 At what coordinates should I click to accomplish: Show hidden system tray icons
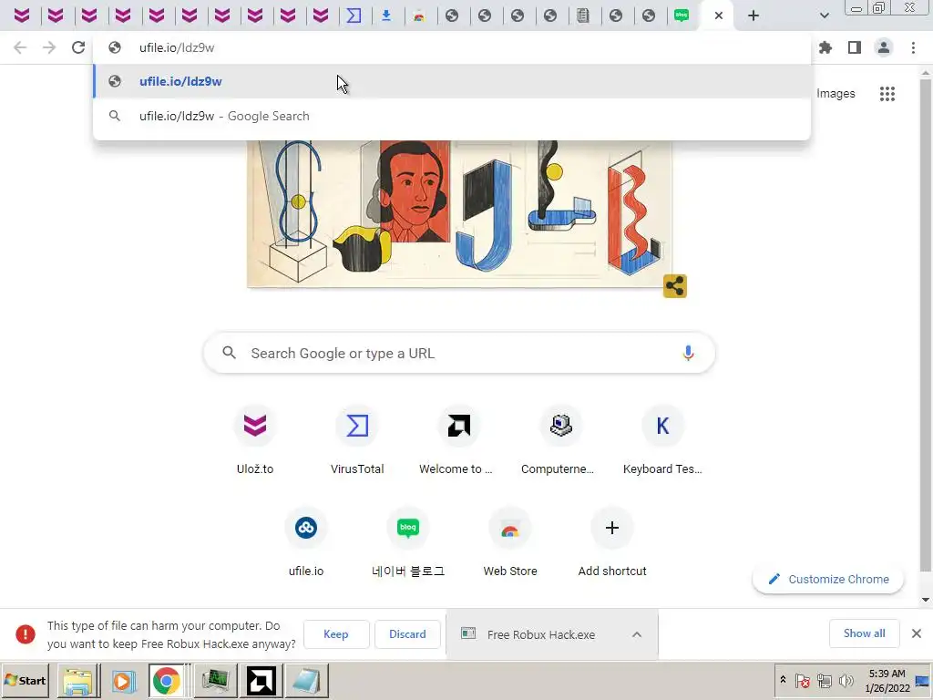(783, 680)
